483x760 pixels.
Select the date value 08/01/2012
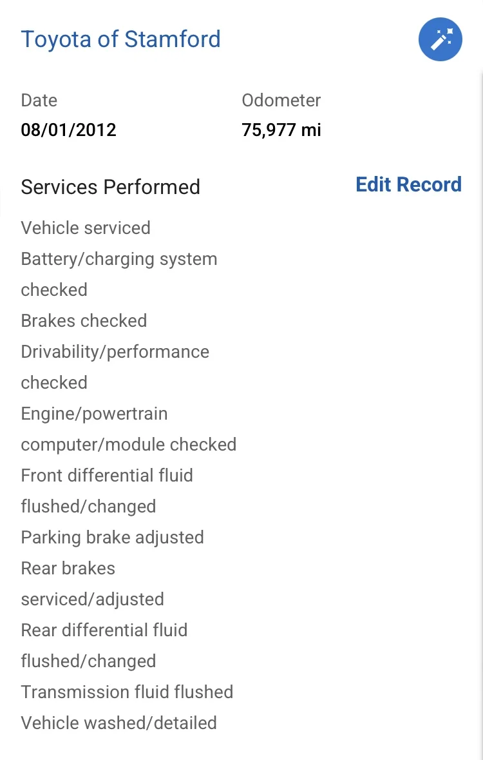tap(68, 130)
